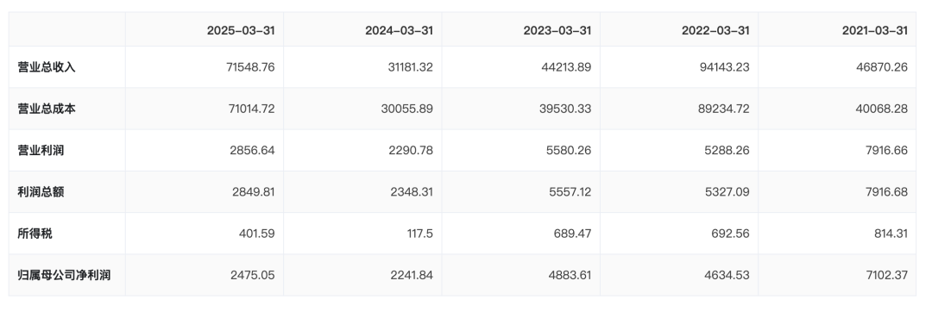The image size is (932, 312).
Task: Click the 归属母公司净利润 row label
Action: (x=64, y=275)
